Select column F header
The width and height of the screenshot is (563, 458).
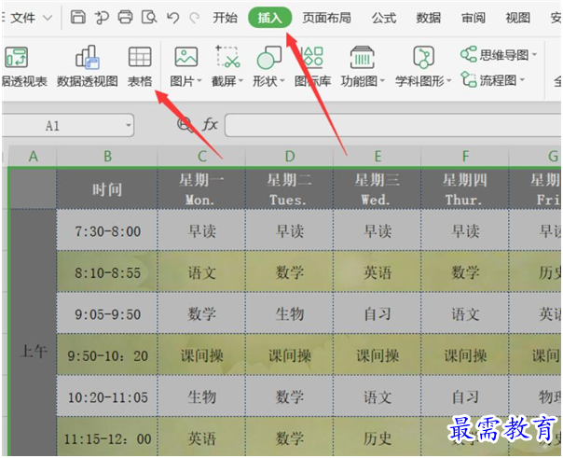465,157
